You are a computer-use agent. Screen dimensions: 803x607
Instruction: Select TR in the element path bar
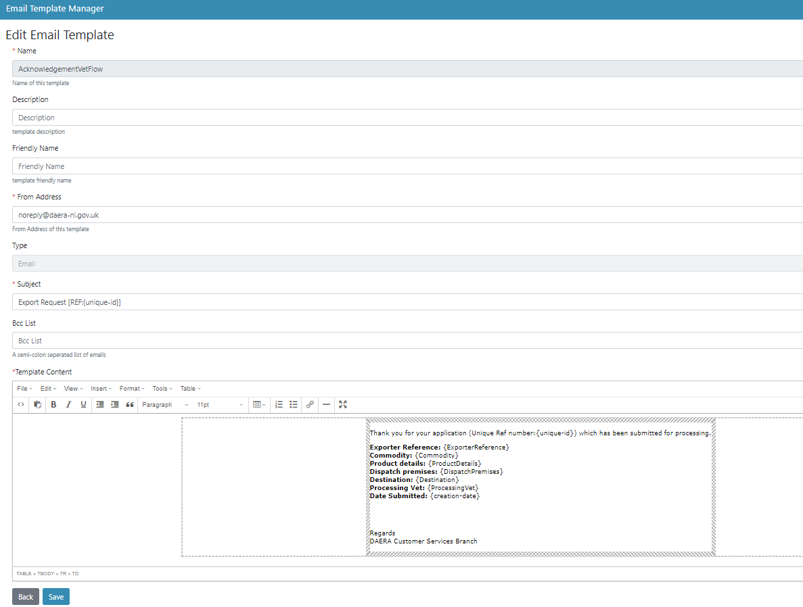coord(63,574)
